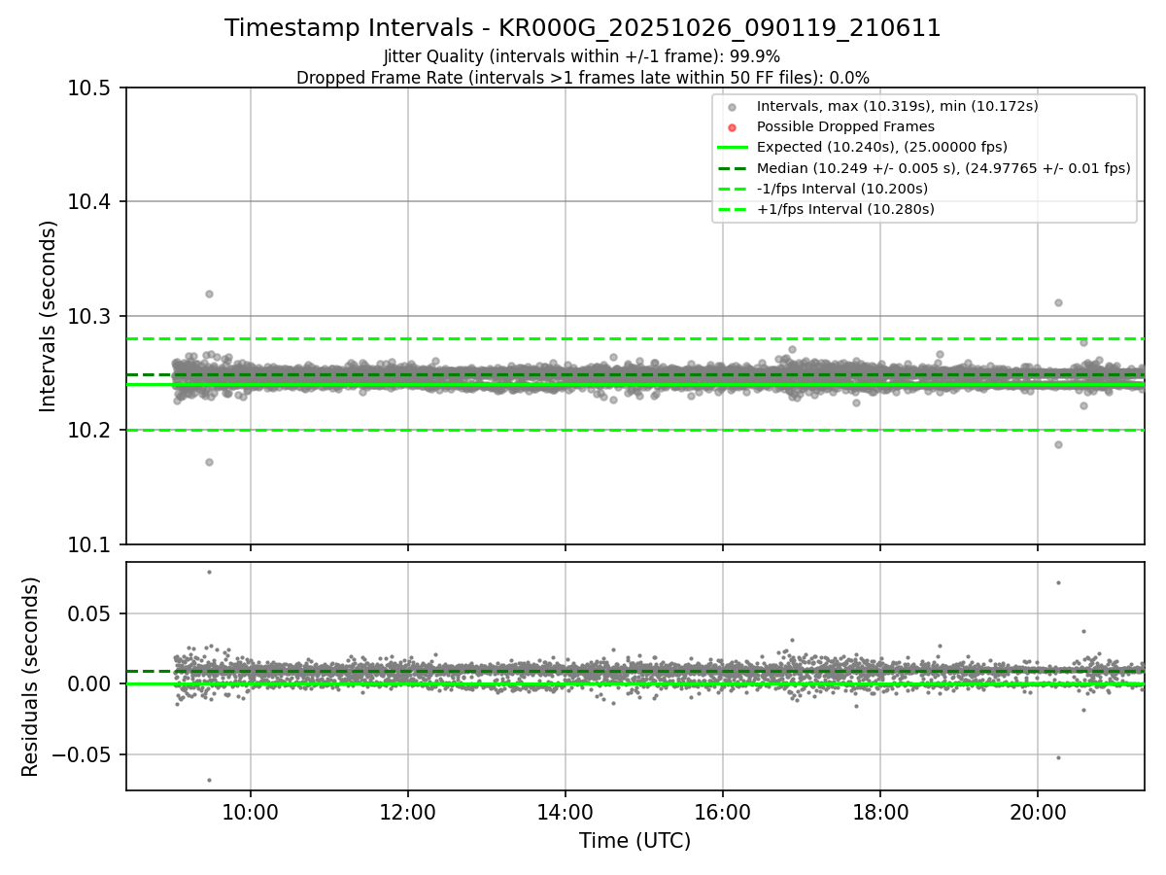Screen dimensions: 1166x875
Task: Click legend entry -1/fps Interval 10.200s
Action: coord(842,188)
